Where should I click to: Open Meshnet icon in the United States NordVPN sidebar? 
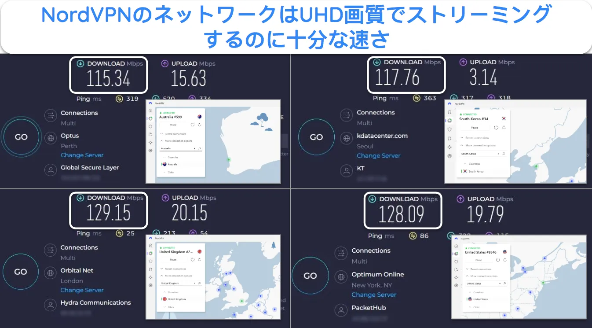pyautogui.click(x=456, y=277)
